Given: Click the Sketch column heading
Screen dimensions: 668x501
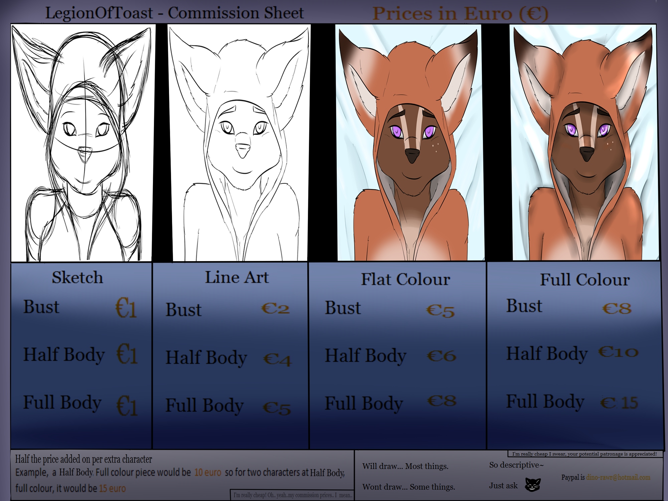Looking at the screenshot, I should pyautogui.click(x=77, y=278).
